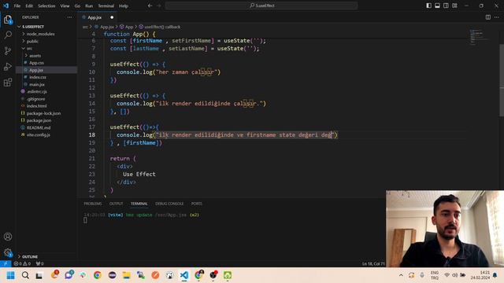Click the editor vertical scrollbar
Viewport: 504px width, 283px height.
(x=502, y=80)
